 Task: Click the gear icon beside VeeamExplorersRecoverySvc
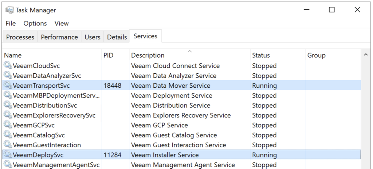(8, 115)
